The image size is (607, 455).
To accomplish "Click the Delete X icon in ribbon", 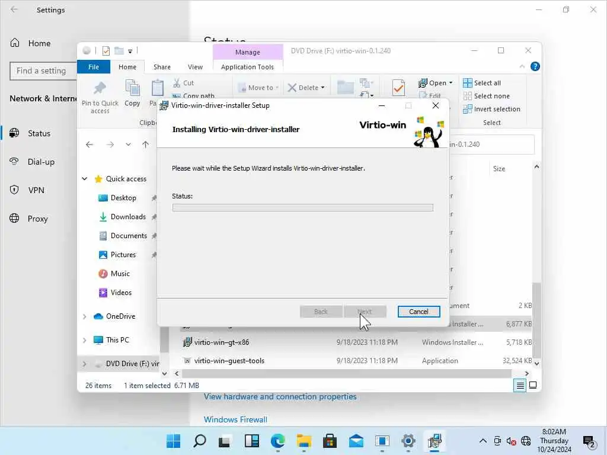I will 292,88.
